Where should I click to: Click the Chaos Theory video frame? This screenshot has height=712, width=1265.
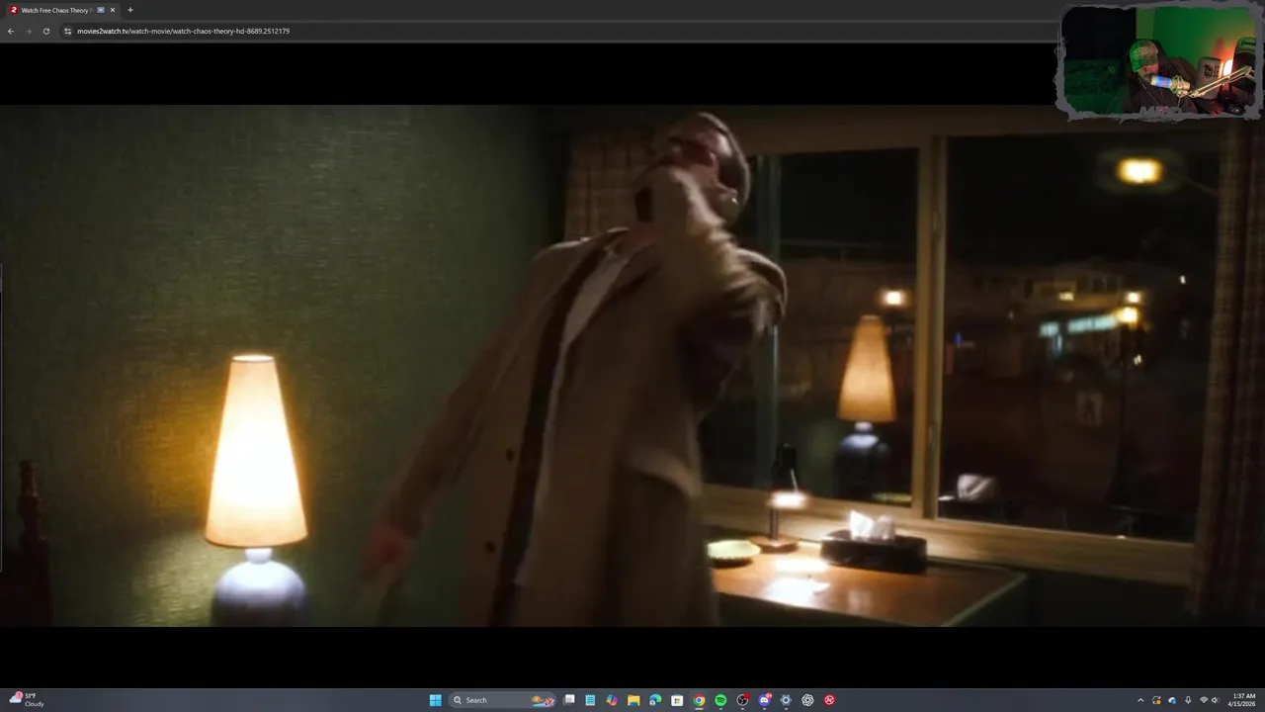(x=632, y=366)
